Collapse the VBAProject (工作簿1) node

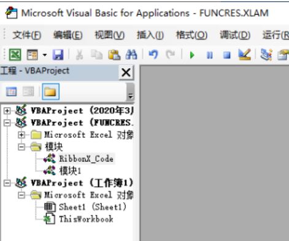click(7, 183)
